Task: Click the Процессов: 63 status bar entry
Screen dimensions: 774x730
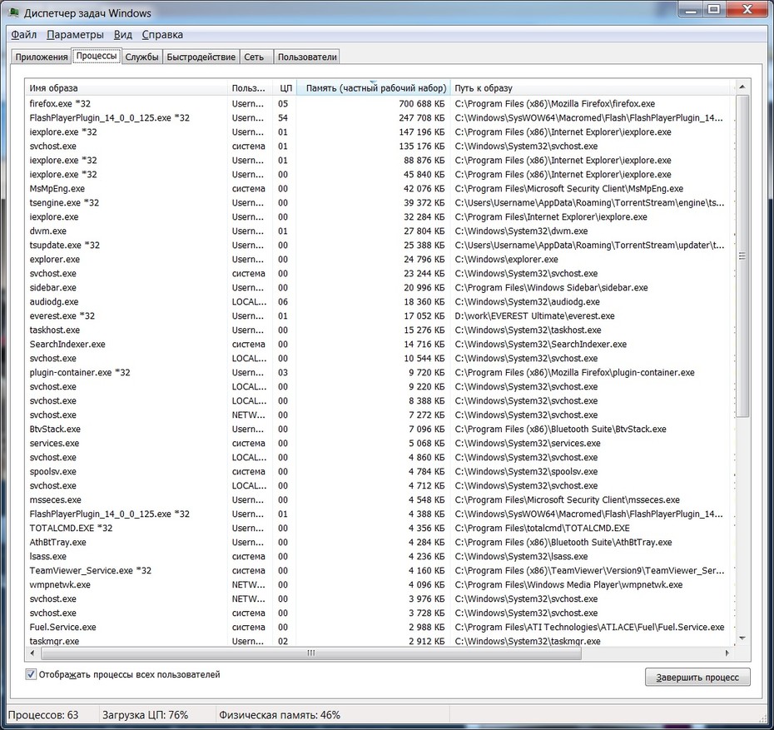Action: click(x=43, y=715)
